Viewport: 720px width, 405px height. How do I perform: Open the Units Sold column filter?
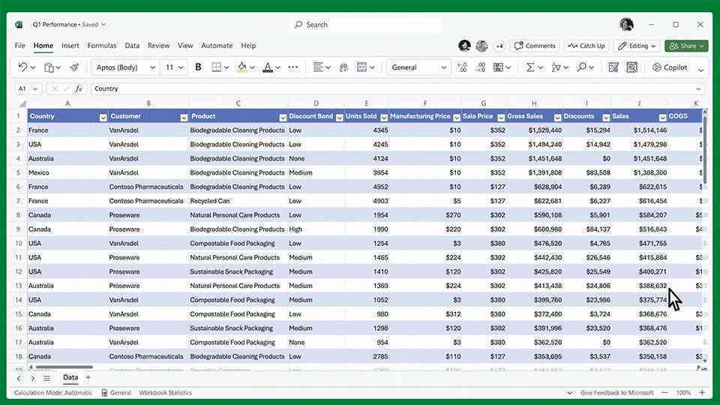[384, 118]
